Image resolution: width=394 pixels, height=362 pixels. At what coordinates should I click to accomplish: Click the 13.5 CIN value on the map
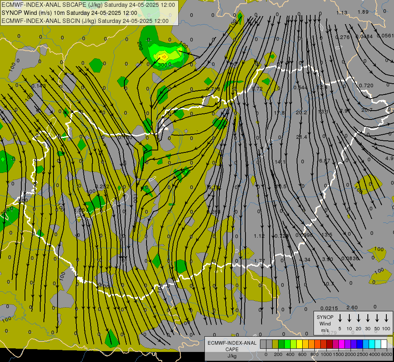327,234
